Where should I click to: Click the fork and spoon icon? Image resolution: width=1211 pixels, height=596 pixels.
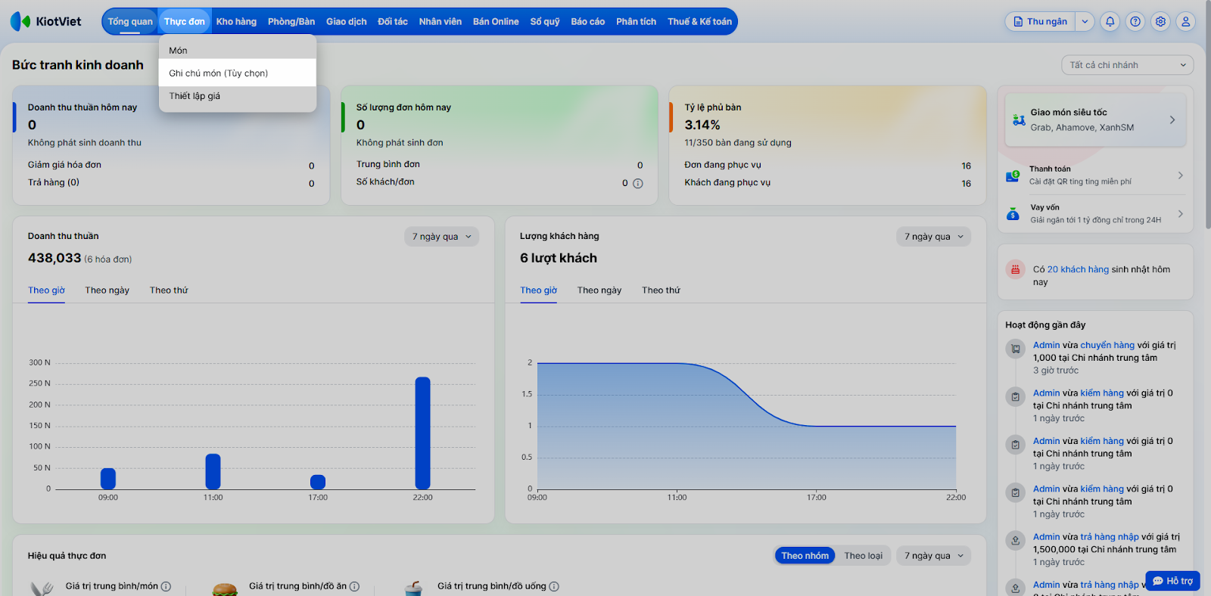point(42,588)
